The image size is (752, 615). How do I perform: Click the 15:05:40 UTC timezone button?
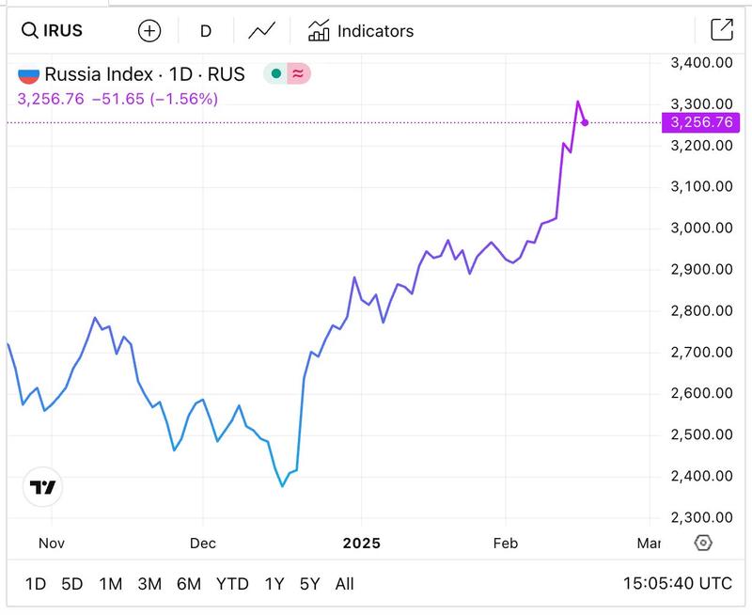tap(677, 584)
